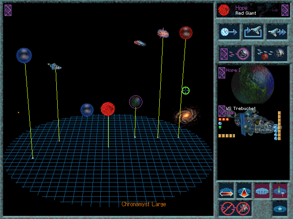Click the ship fast-forward arrows button
Viewport: 293px width, 219px height.
[x=277, y=32]
